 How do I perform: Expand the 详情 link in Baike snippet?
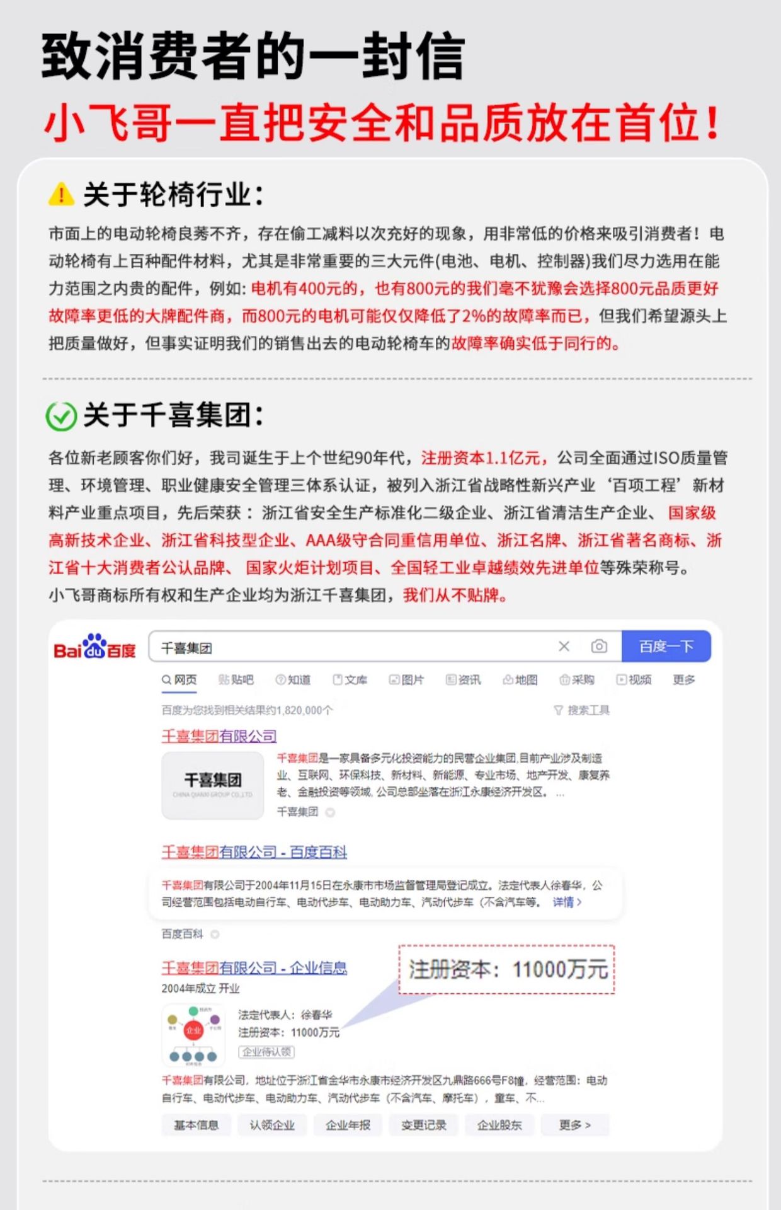click(x=567, y=902)
